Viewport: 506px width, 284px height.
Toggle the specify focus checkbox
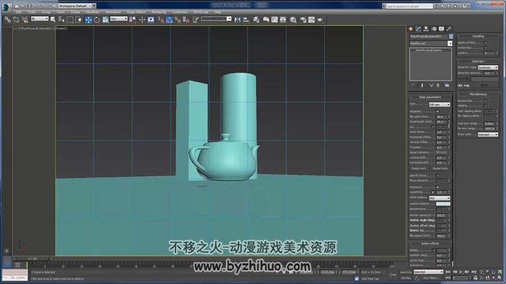437,176
